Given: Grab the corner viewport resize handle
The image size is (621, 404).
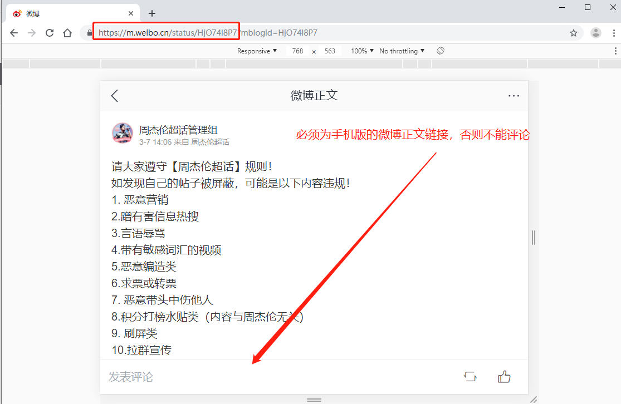Looking at the screenshot, I should coord(534,400).
